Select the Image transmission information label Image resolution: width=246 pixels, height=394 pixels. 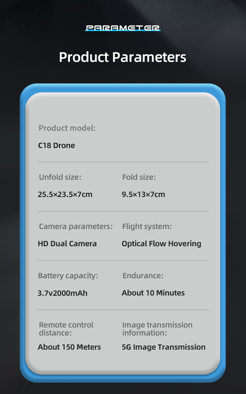click(x=157, y=329)
